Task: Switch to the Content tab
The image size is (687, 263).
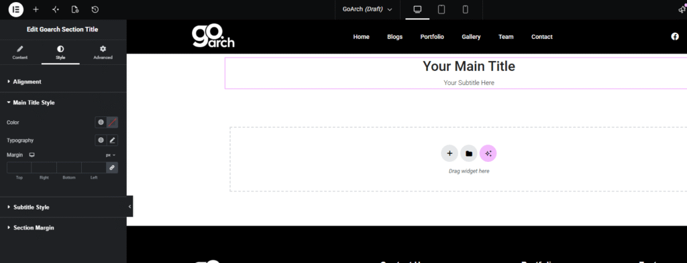Action: pyautogui.click(x=19, y=52)
